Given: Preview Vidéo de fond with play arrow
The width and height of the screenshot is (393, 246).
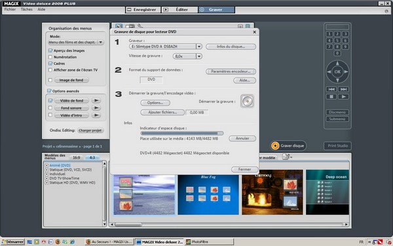Looking at the screenshot, I should coord(96,100).
